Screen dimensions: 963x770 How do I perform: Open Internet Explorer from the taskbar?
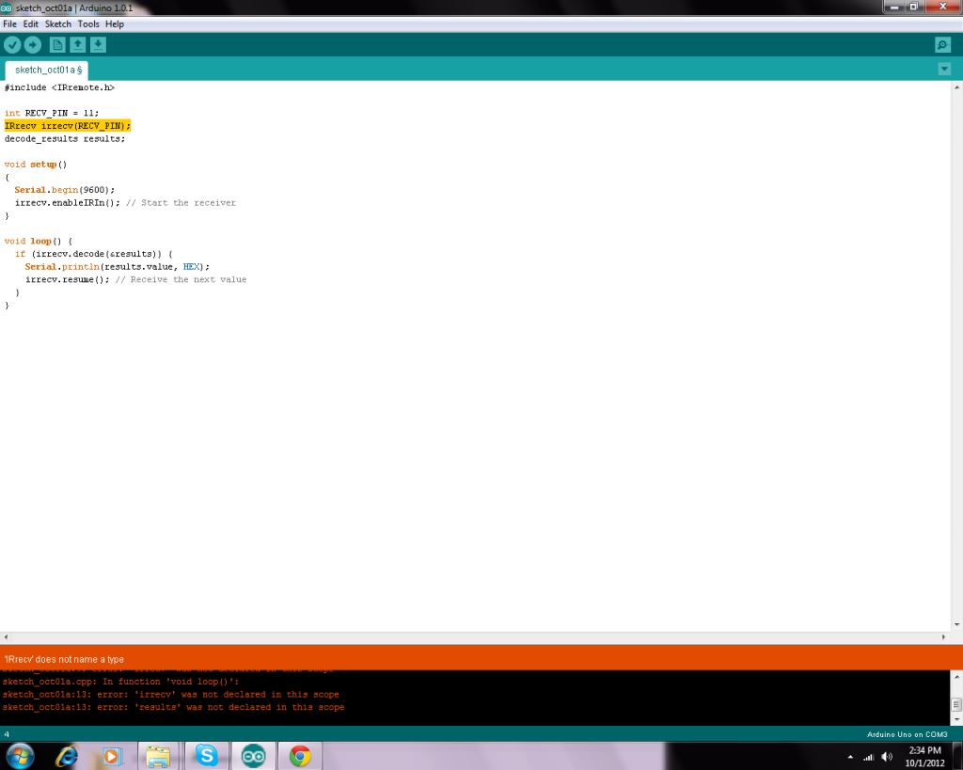(67, 756)
